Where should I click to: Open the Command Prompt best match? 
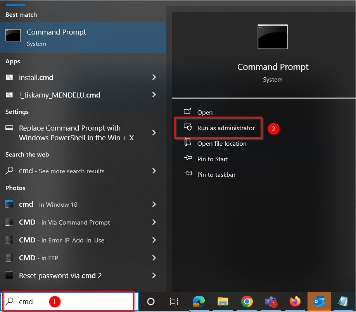click(83, 37)
